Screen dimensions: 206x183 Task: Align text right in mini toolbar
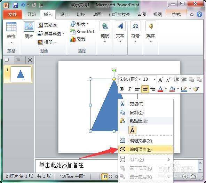pyautogui.click(x=153, y=89)
